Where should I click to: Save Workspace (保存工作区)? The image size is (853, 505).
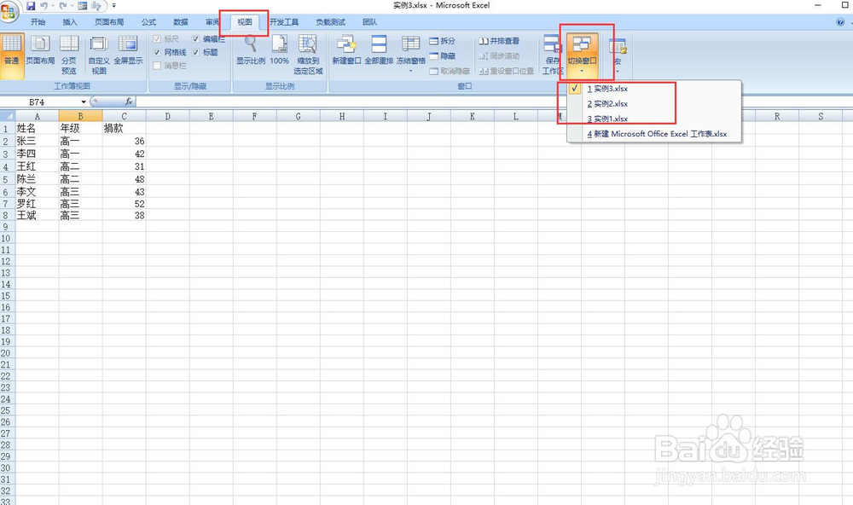pyautogui.click(x=553, y=55)
